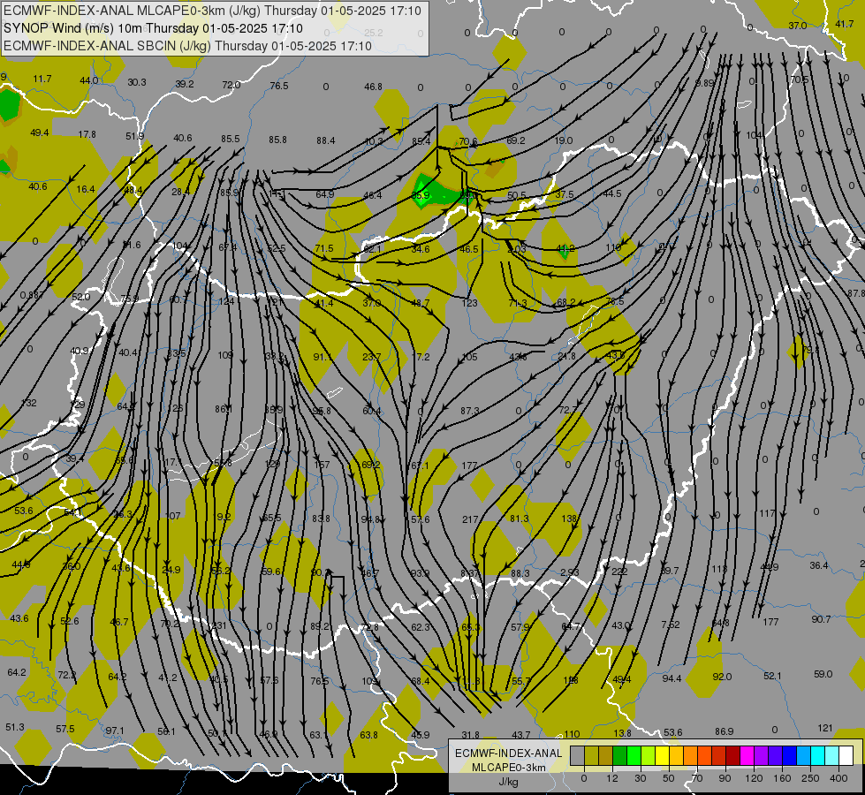Click the map value '222'
This screenshot has height=795, width=865.
[x=619, y=571]
